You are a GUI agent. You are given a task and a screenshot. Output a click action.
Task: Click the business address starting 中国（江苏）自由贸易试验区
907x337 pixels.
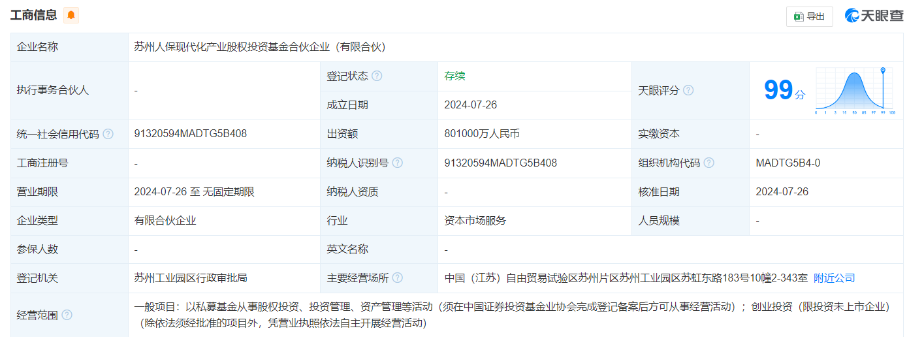pos(626,278)
